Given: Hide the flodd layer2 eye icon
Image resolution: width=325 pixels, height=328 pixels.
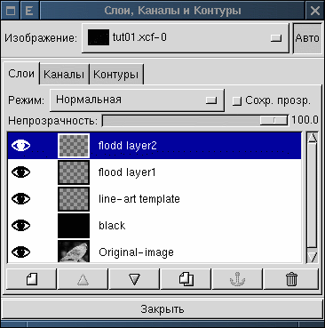Looking at the screenshot, I should coord(20,146).
